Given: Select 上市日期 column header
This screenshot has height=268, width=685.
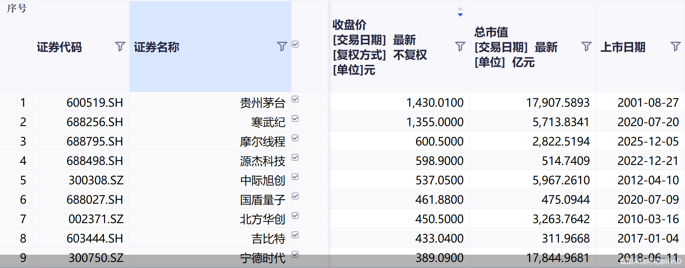Looking at the screenshot, I should [640, 46].
